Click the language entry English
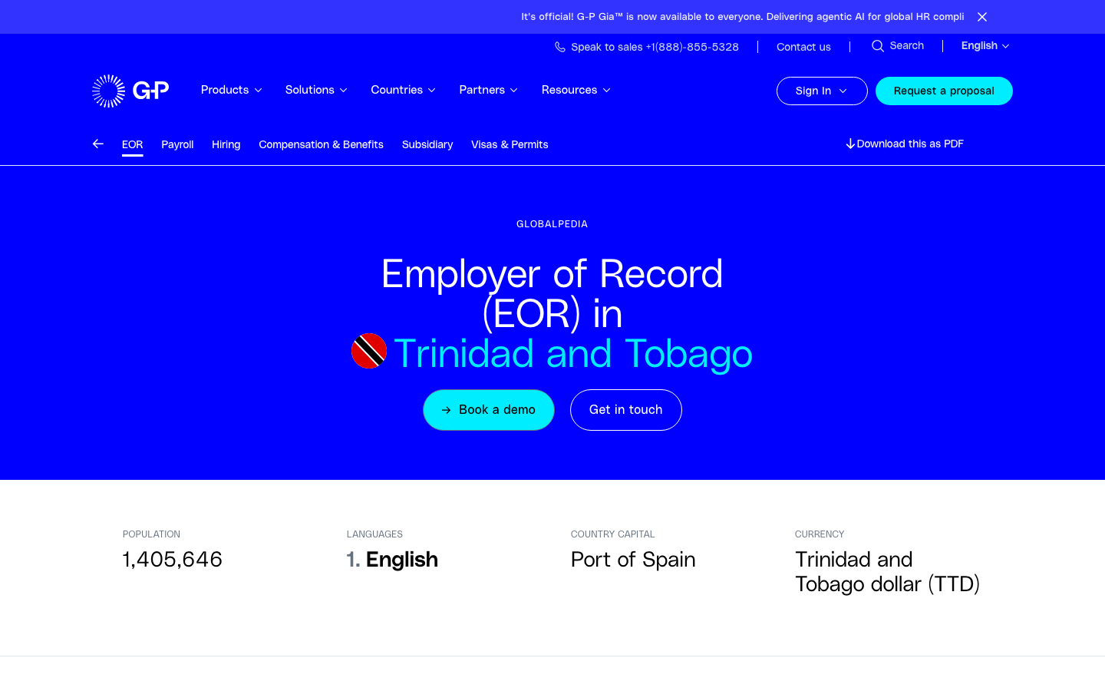Image resolution: width=1105 pixels, height=691 pixels. click(402, 559)
